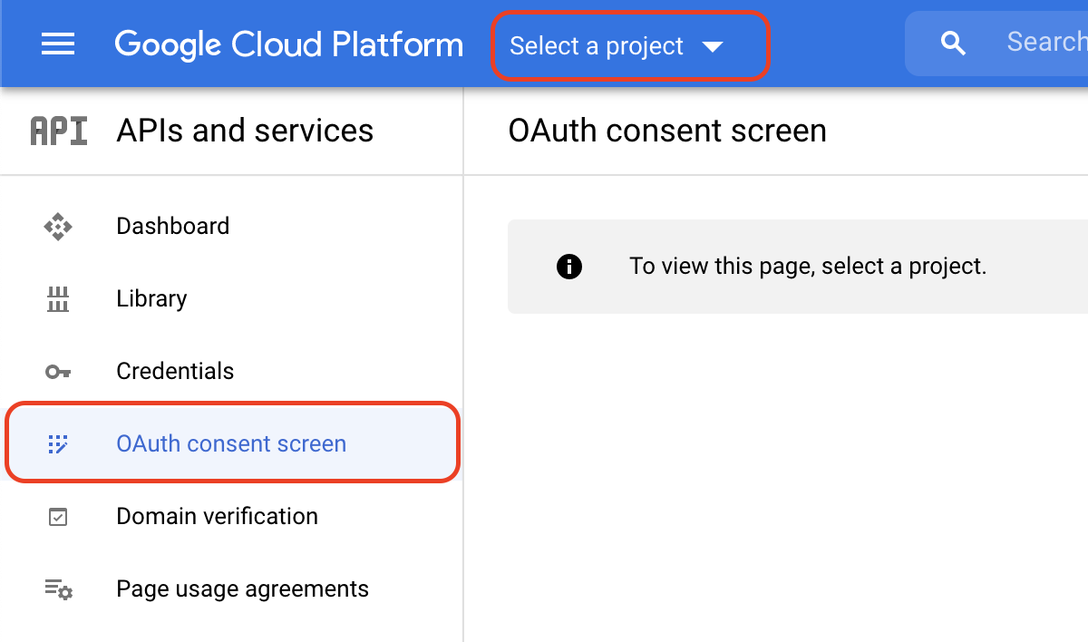
Task: Expand the project picker from the top bar
Action: pyautogui.click(x=630, y=44)
